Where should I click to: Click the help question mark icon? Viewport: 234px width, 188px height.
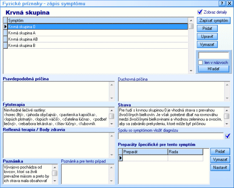click(x=222, y=3)
